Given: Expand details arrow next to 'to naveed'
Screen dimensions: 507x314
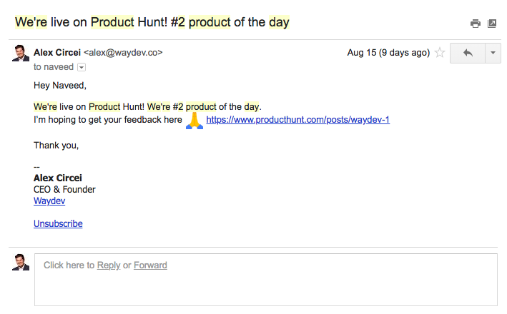Looking at the screenshot, I should pyautogui.click(x=81, y=67).
